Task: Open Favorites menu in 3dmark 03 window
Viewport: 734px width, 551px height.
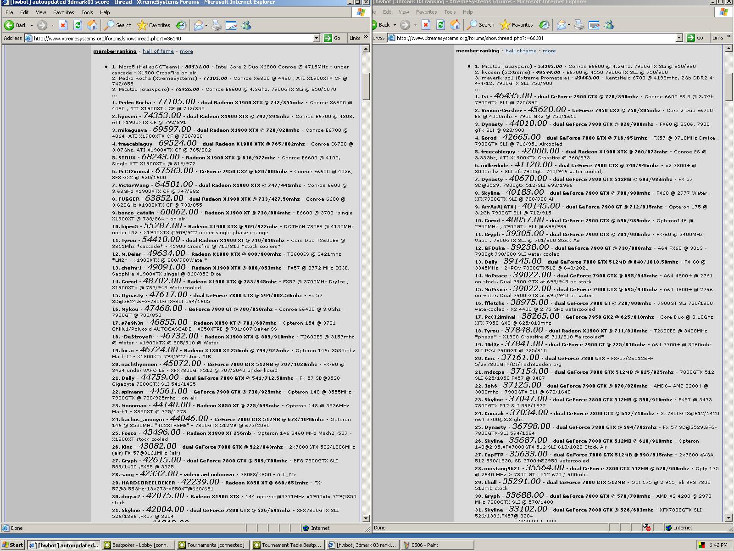Action: click(426, 12)
